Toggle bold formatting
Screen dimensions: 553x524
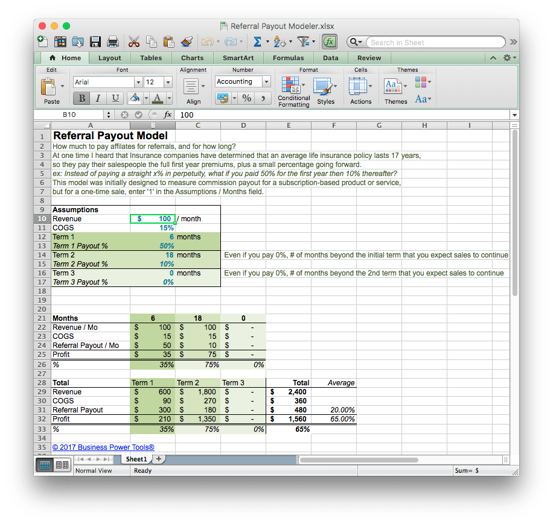tap(82, 98)
